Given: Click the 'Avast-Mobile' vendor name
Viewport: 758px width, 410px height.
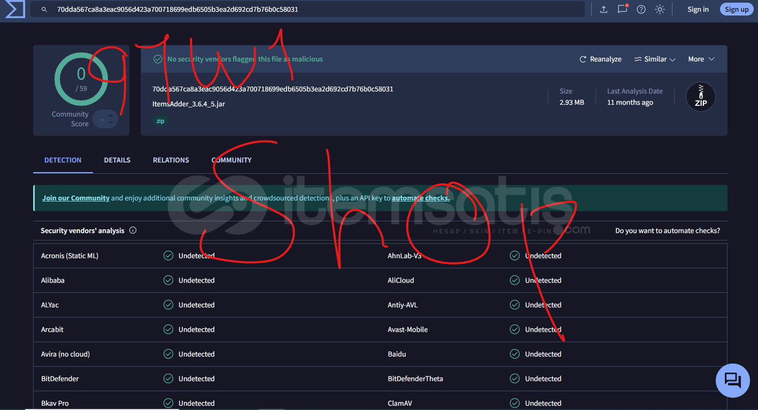Looking at the screenshot, I should coord(408,329).
